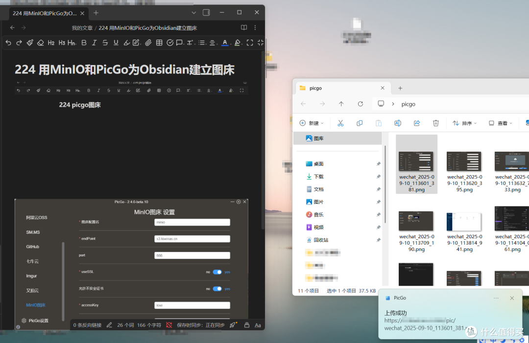Screen dimensions: 529x343
Task: Show 0 条反向链接 backlinks in status bar
Action: tap(87, 325)
